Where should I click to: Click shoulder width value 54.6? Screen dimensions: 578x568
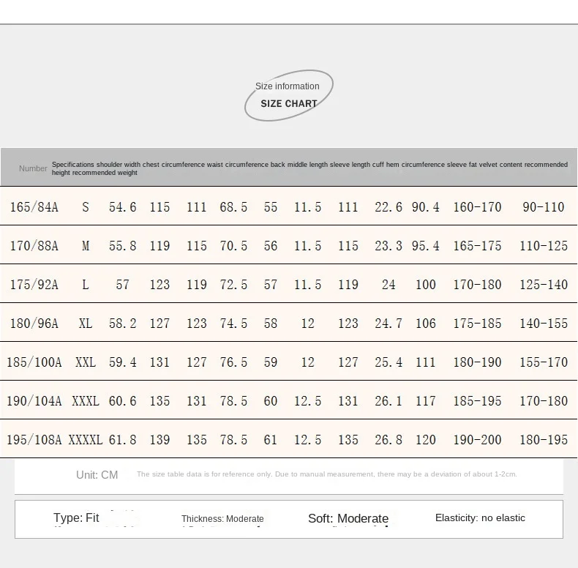pyautogui.click(x=122, y=207)
